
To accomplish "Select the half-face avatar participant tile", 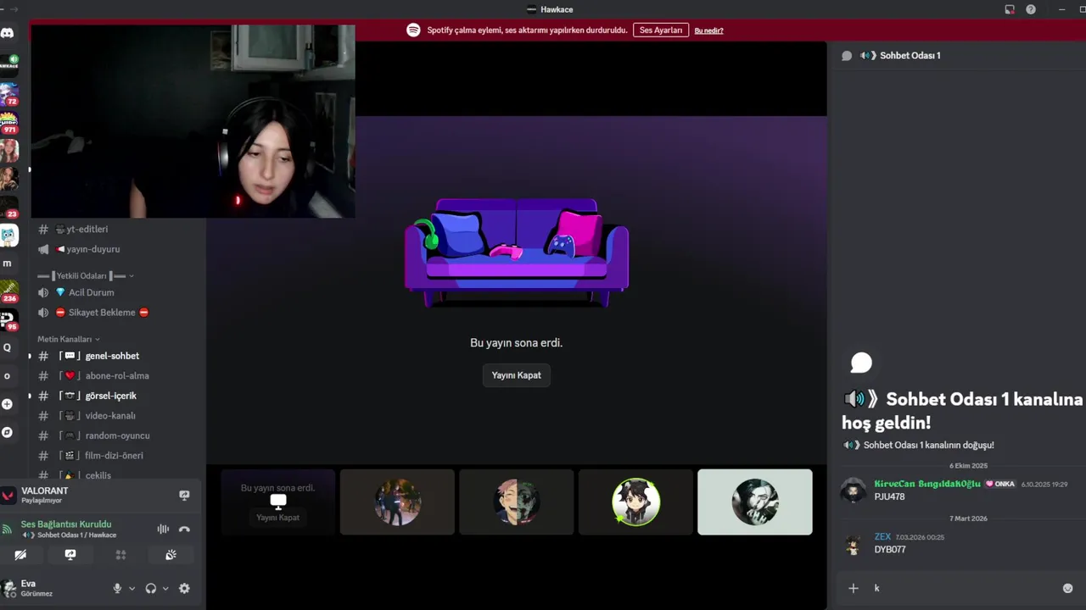I will (x=516, y=502).
